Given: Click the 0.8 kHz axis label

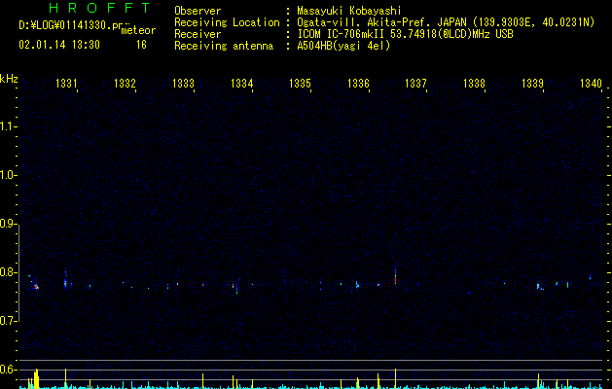Looking at the screenshot, I should (9, 272).
